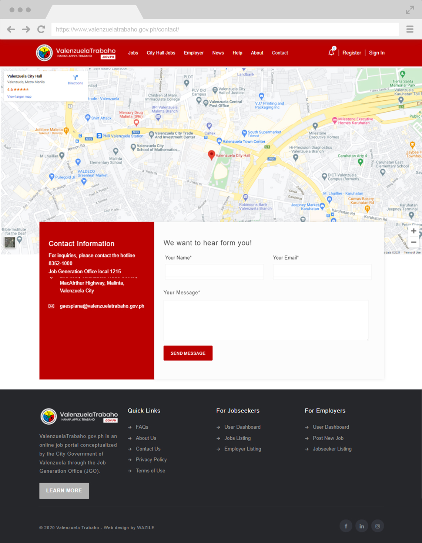Open the notification bell icon
The width and height of the screenshot is (422, 543).
(x=331, y=52)
